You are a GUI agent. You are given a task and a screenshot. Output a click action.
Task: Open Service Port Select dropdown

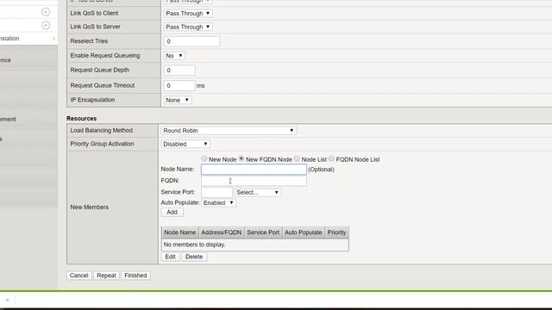[258, 192]
